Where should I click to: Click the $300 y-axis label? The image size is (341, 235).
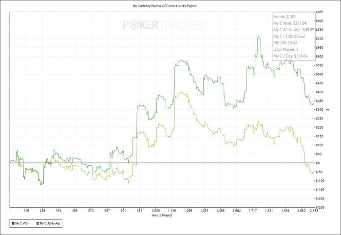(x=320, y=110)
